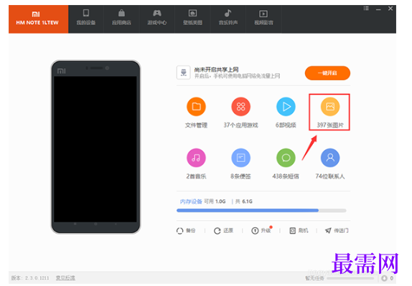The height and width of the screenshot is (286, 412).
Task: Switch to the 应用商店 app store tab
Action: pyautogui.click(x=121, y=18)
